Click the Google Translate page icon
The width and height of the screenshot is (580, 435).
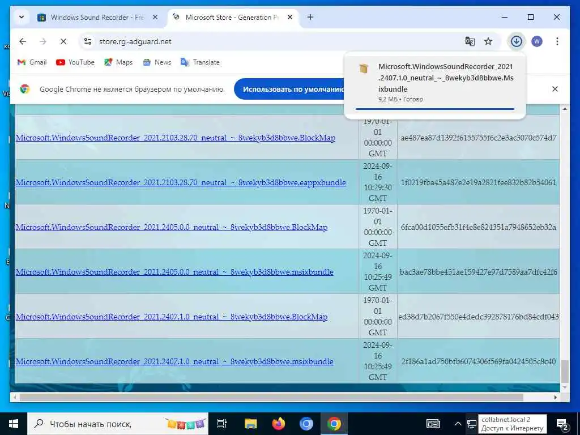470,41
